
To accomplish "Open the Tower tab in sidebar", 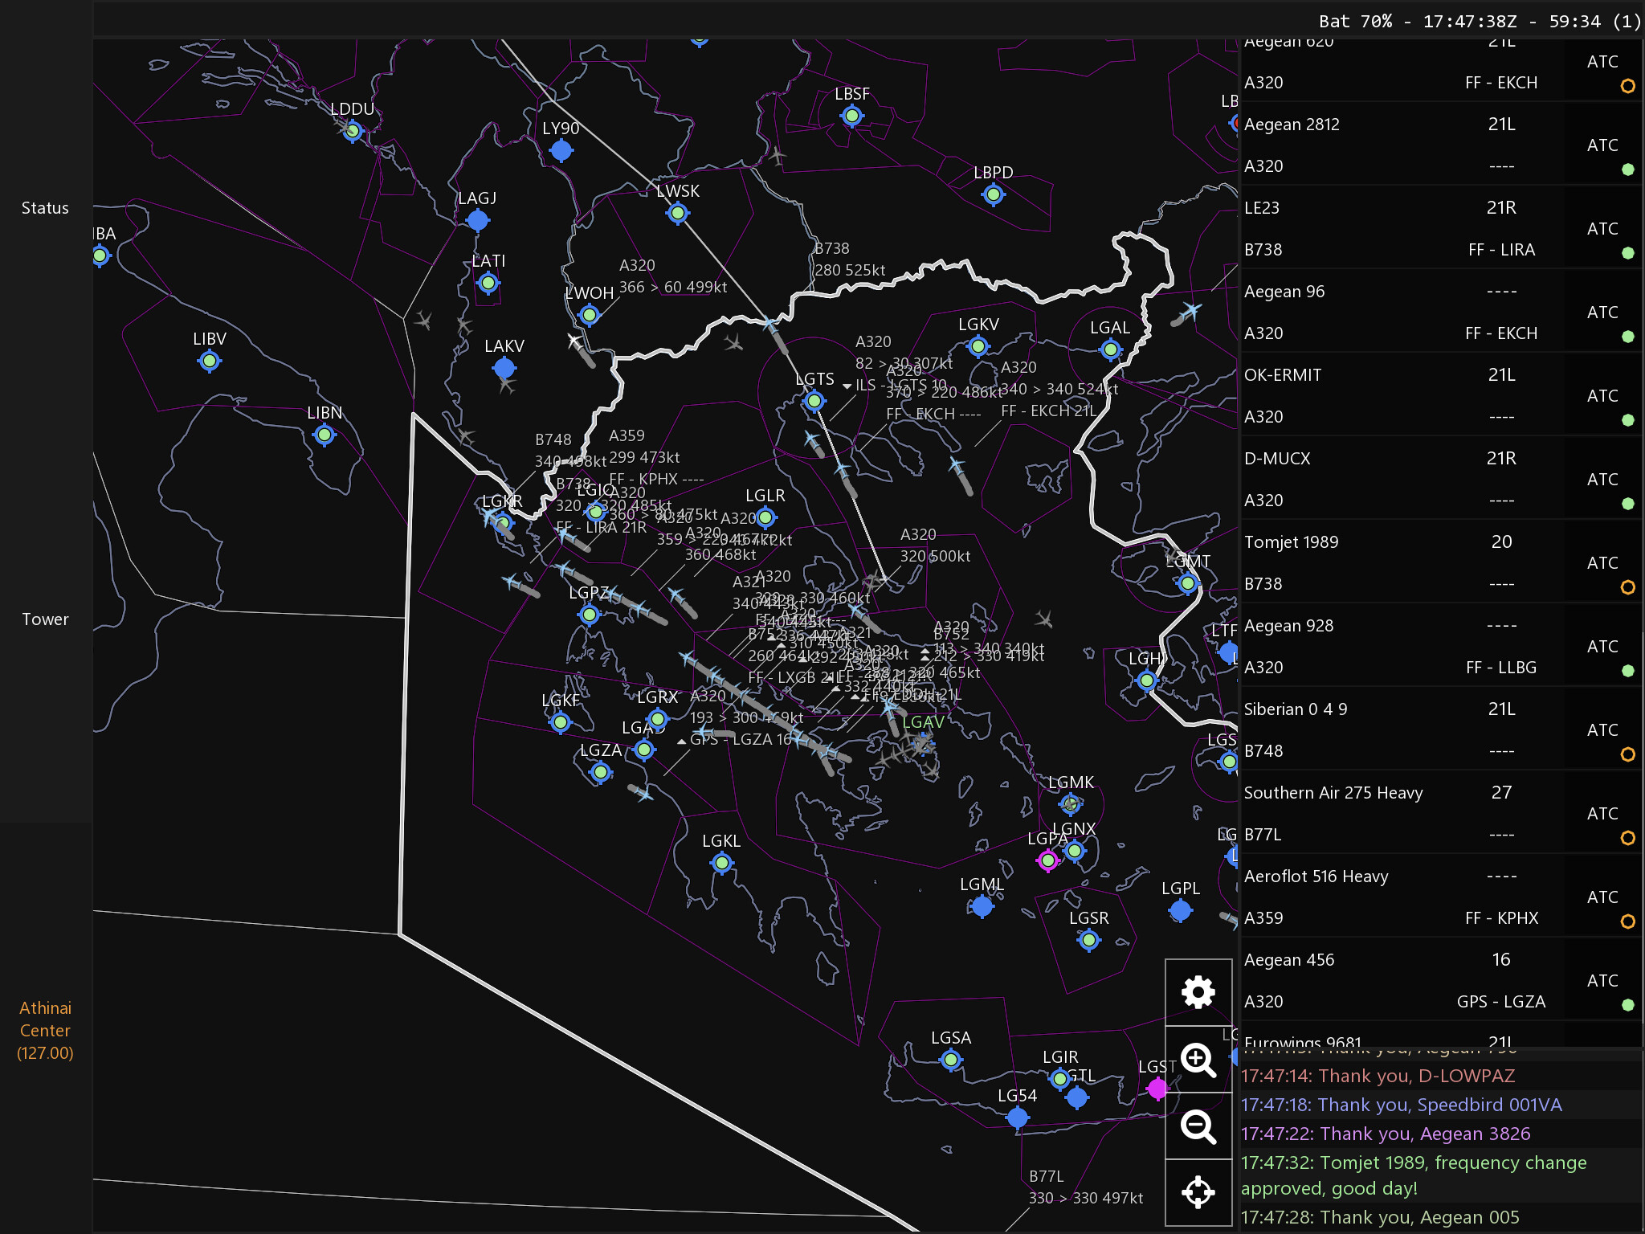I will click(x=45, y=619).
